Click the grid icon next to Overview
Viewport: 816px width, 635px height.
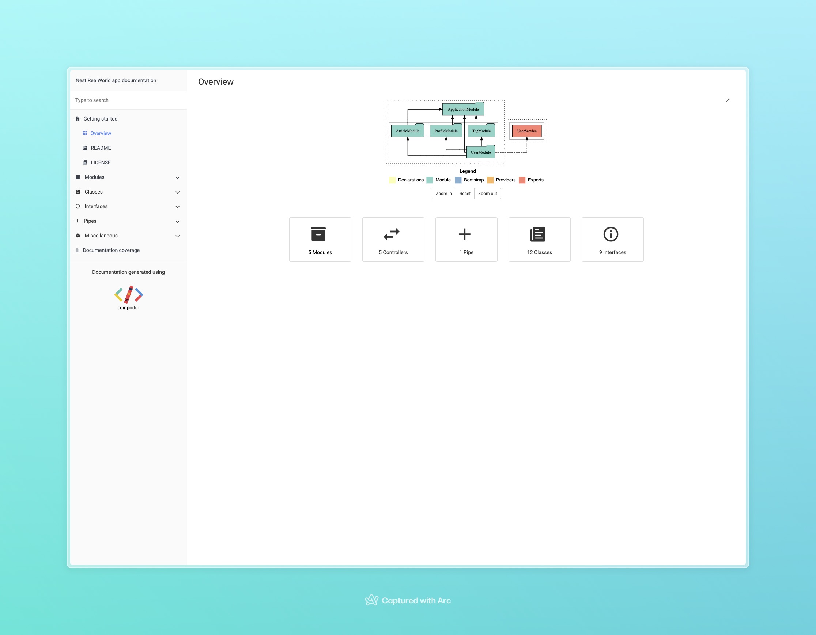(x=85, y=133)
